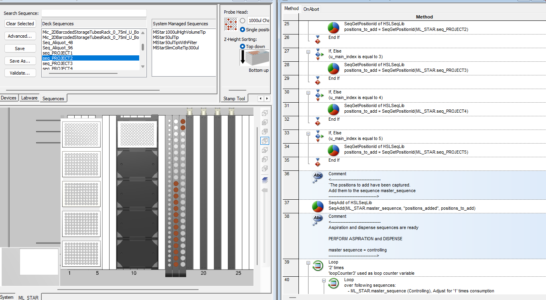Select seq_PROJECT3 in Deck Sequences

57,63
